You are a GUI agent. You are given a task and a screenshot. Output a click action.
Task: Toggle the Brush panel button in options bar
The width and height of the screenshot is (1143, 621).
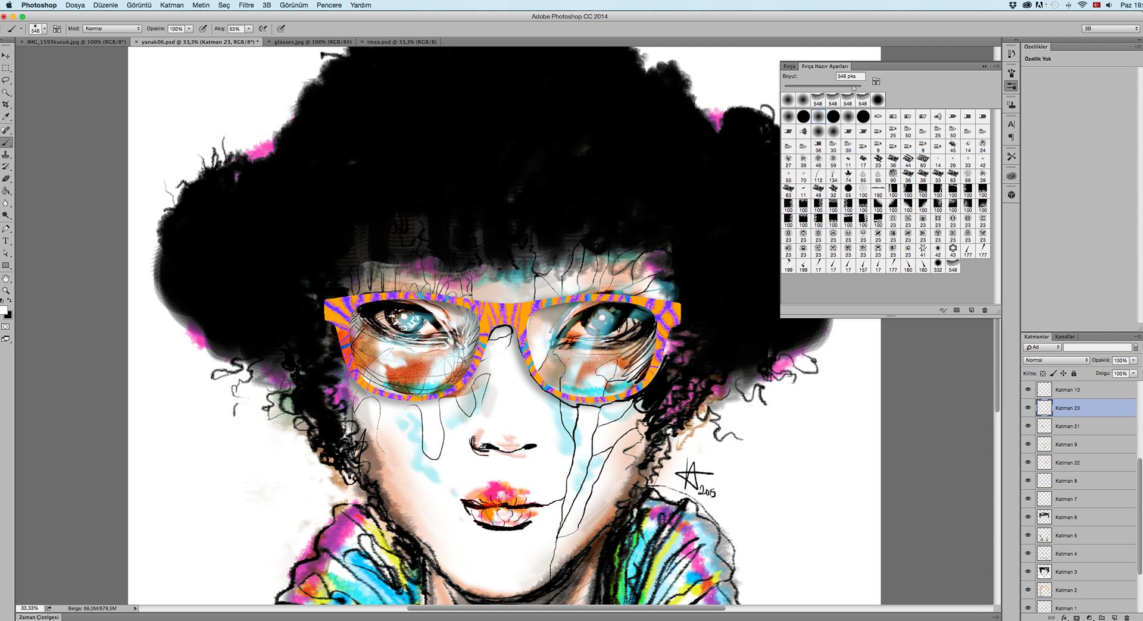pos(57,29)
